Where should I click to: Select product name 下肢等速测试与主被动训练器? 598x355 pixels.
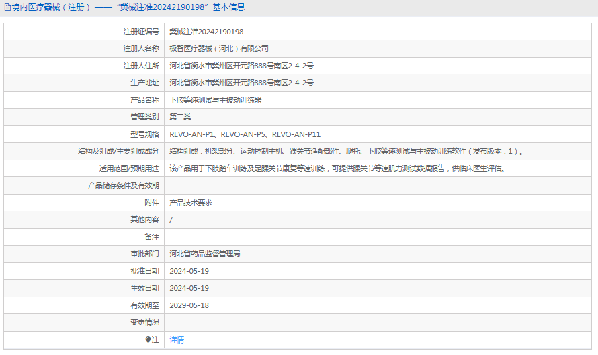216,100
